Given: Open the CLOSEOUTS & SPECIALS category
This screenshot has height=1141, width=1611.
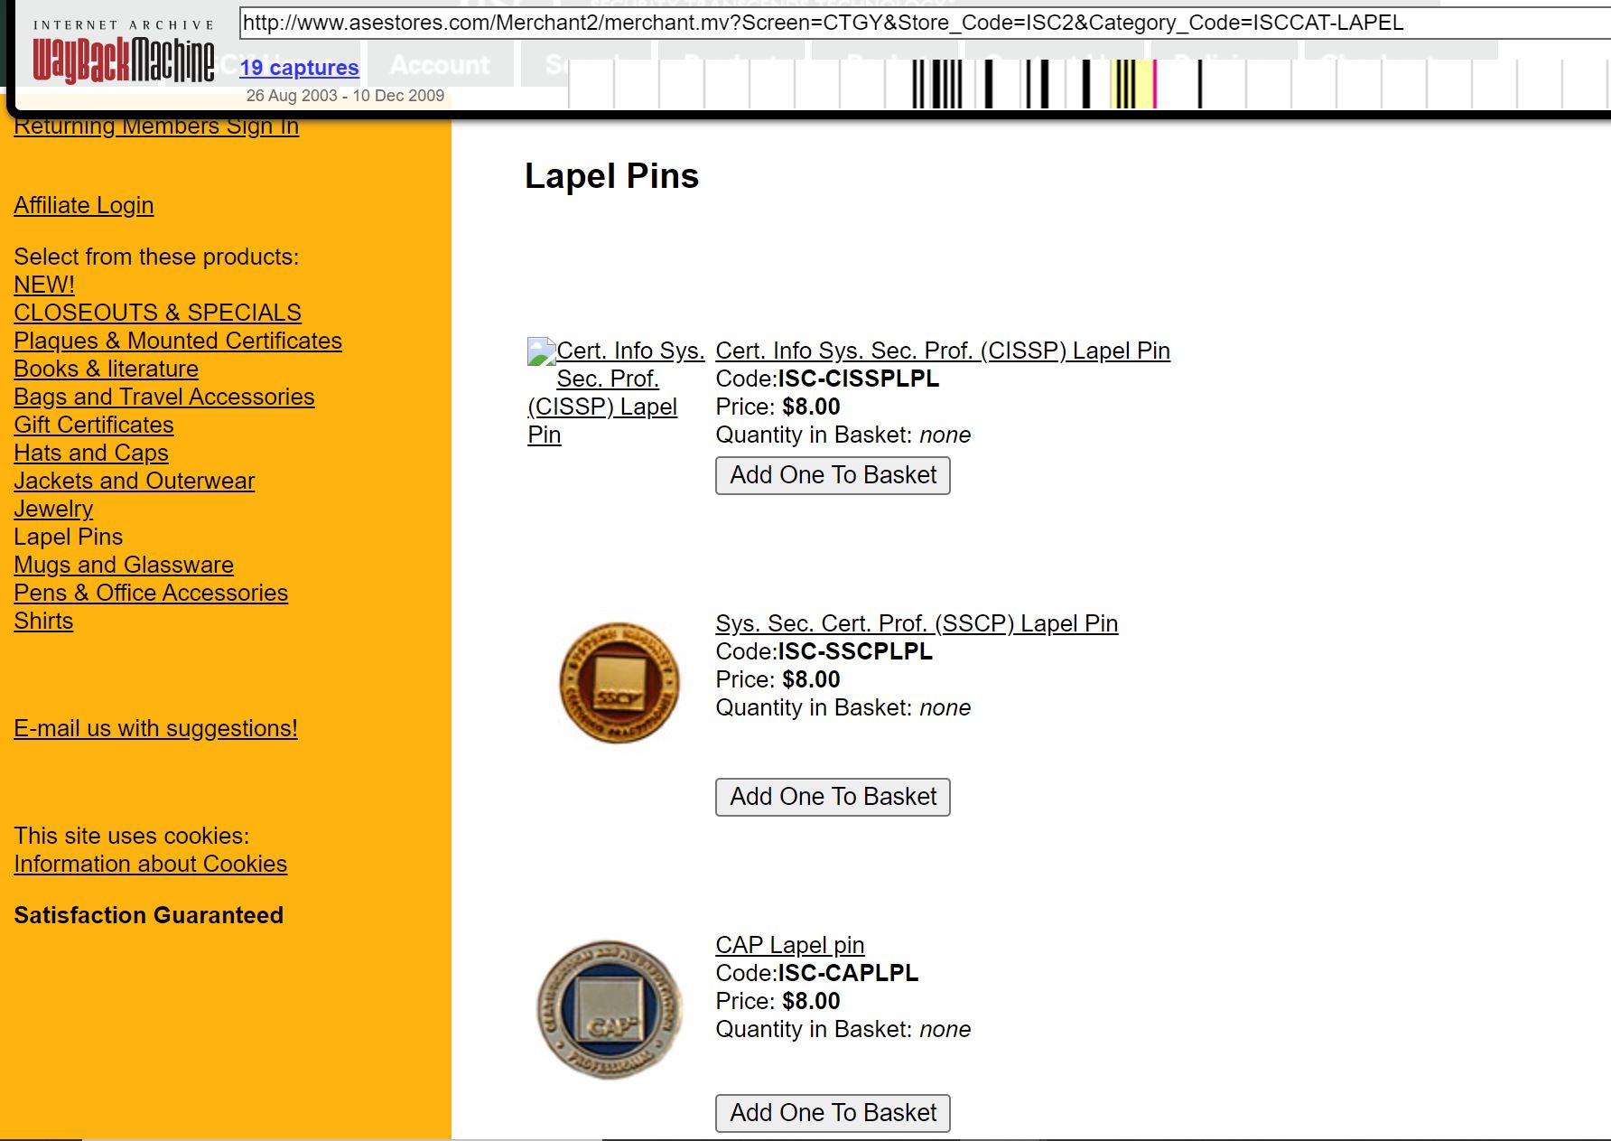Looking at the screenshot, I should (157, 313).
